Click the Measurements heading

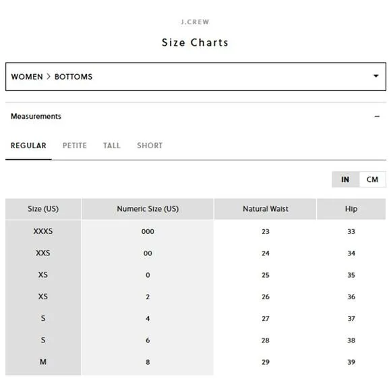[36, 116]
